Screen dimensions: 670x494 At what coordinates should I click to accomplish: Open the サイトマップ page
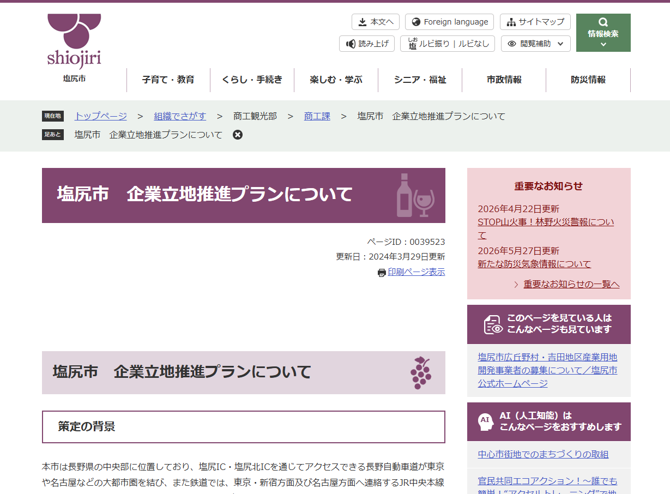click(535, 22)
